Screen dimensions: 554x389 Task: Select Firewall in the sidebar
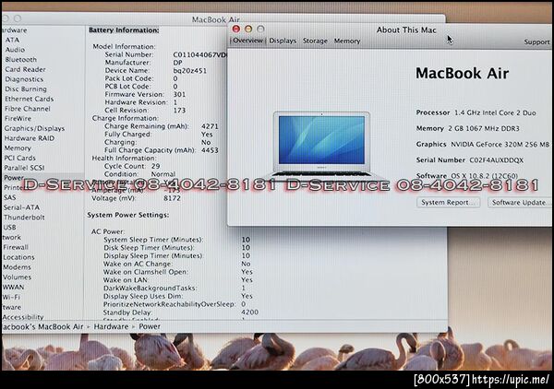[16, 247]
